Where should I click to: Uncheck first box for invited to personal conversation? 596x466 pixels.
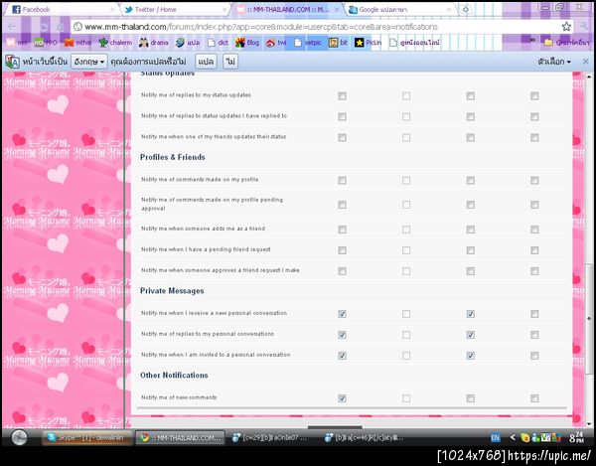(x=342, y=356)
